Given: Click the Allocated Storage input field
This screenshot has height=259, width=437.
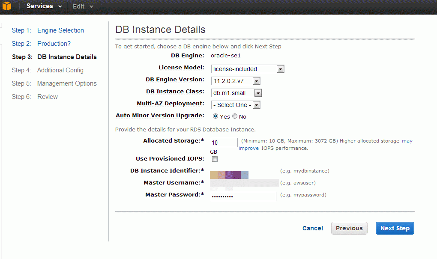Looking at the screenshot, I should pos(224,142).
